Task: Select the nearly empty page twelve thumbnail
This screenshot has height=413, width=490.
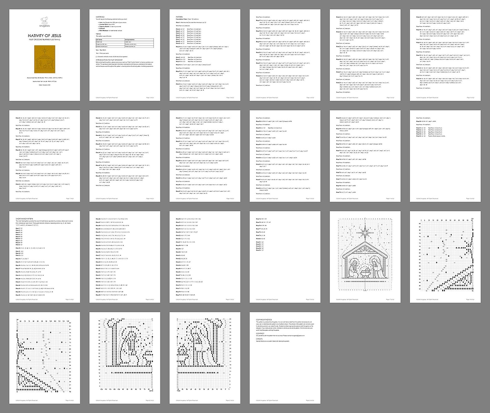Action: coord(445,156)
